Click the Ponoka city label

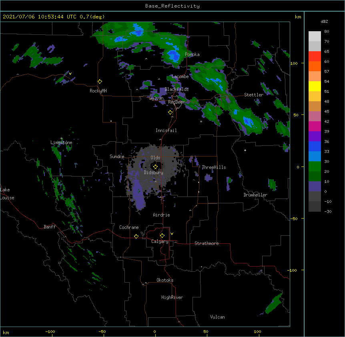click(x=192, y=54)
